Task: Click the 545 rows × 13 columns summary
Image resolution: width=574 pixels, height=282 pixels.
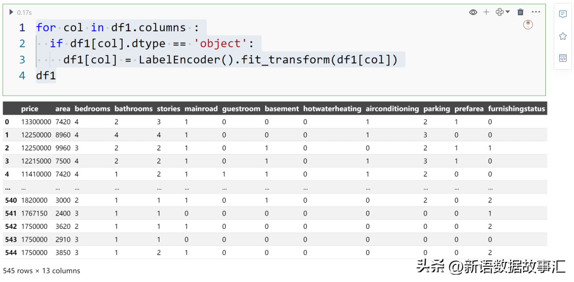Action: coord(42,271)
